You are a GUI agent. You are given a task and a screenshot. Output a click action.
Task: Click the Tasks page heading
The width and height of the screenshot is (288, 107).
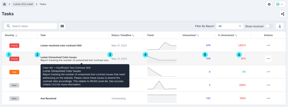pyautogui.click(x=8, y=14)
